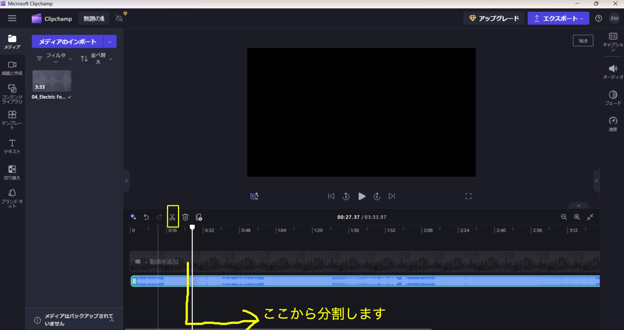The height and width of the screenshot is (330, 624).
Task: Open the オーディオ audio panel
Action: pyautogui.click(x=613, y=72)
